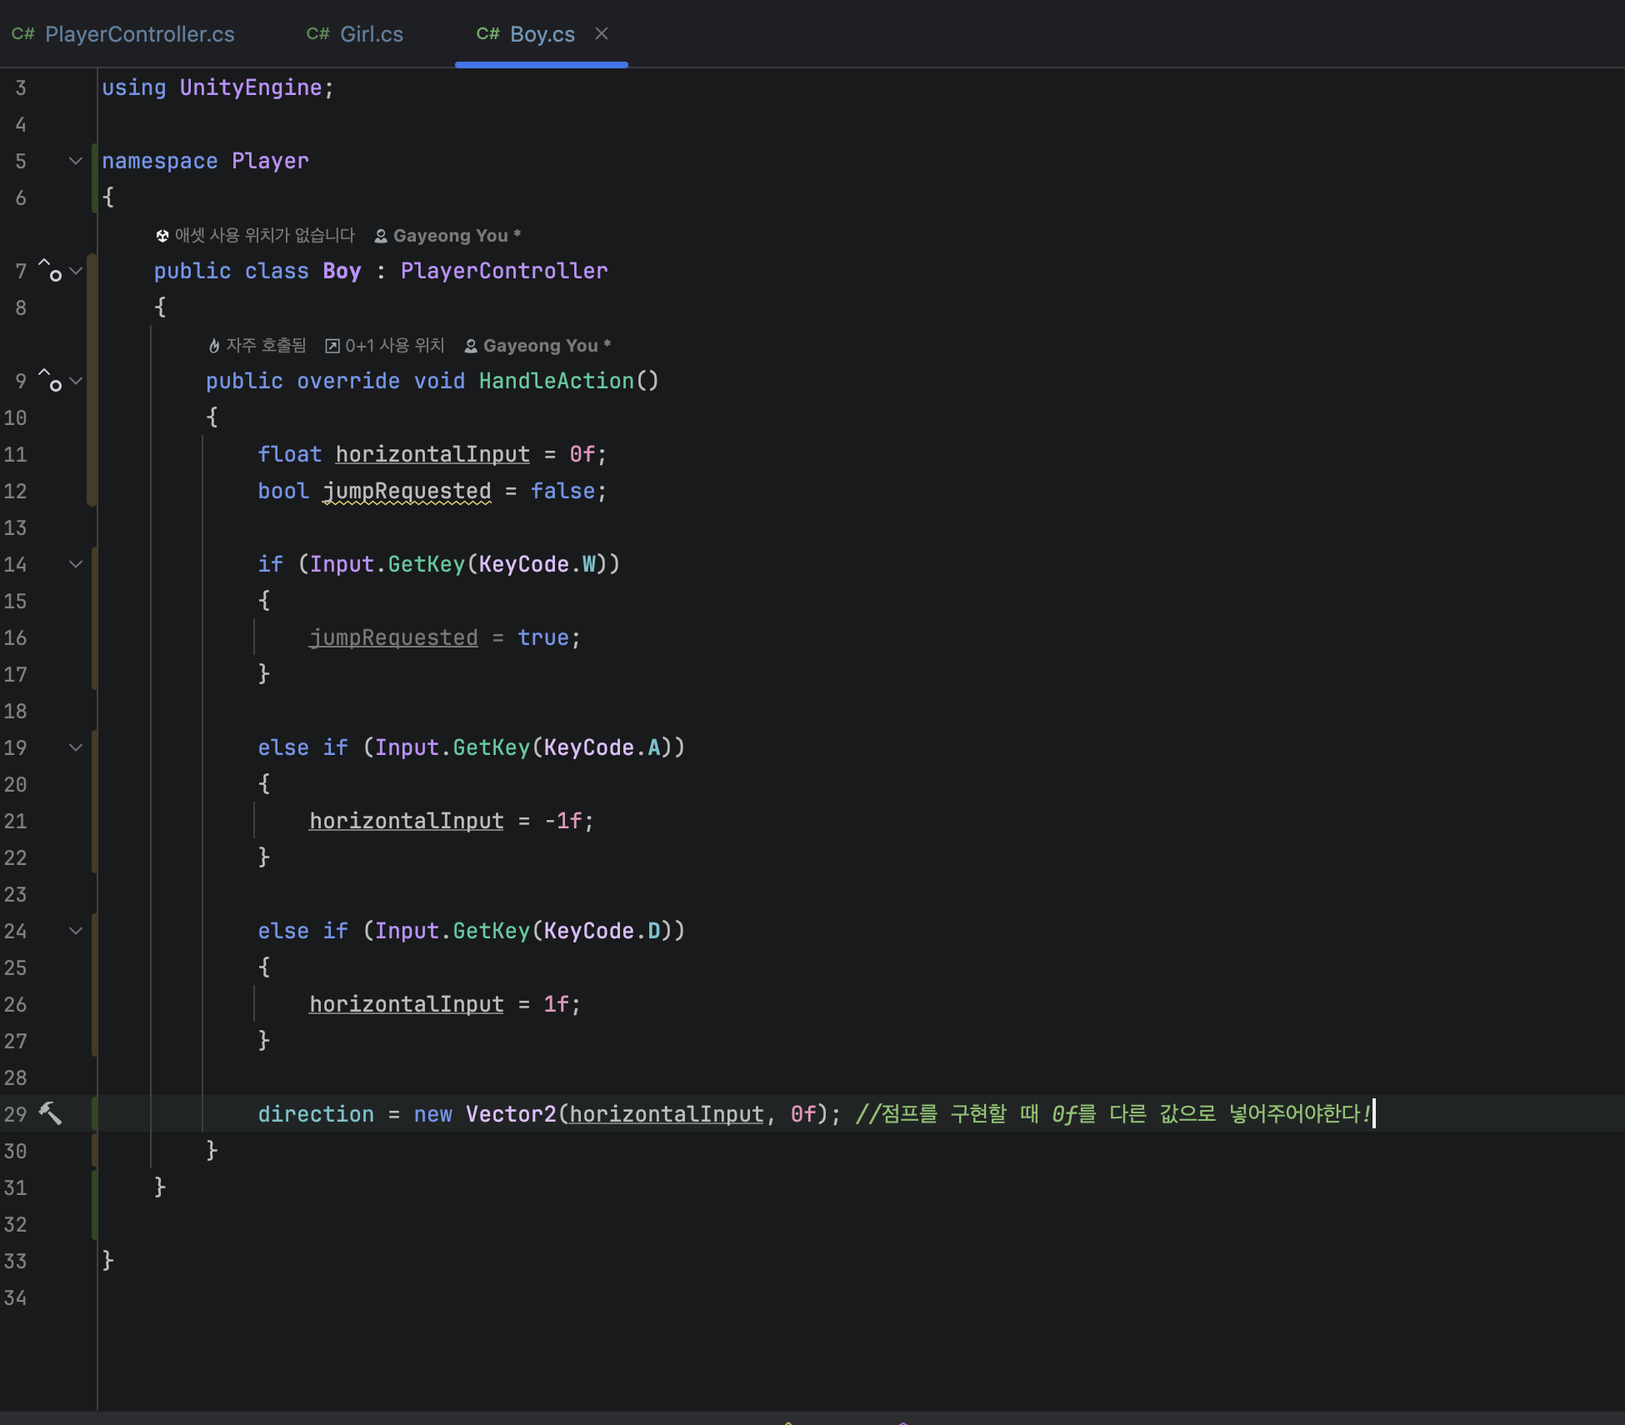
Task: Click the C# file icon on PlayerController.cs tab
Action: point(23,34)
